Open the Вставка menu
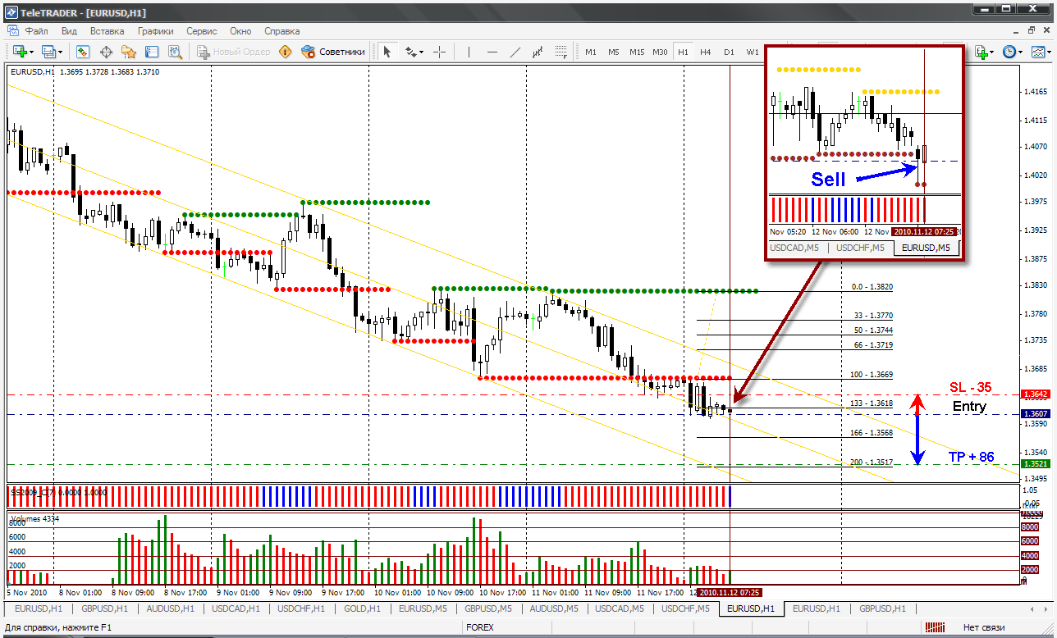The width and height of the screenshot is (1057, 638). 108,31
